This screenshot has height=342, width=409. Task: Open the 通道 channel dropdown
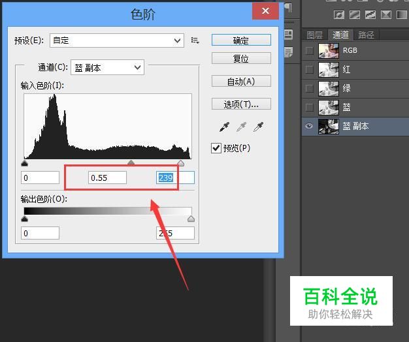click(x=107, y=68)
